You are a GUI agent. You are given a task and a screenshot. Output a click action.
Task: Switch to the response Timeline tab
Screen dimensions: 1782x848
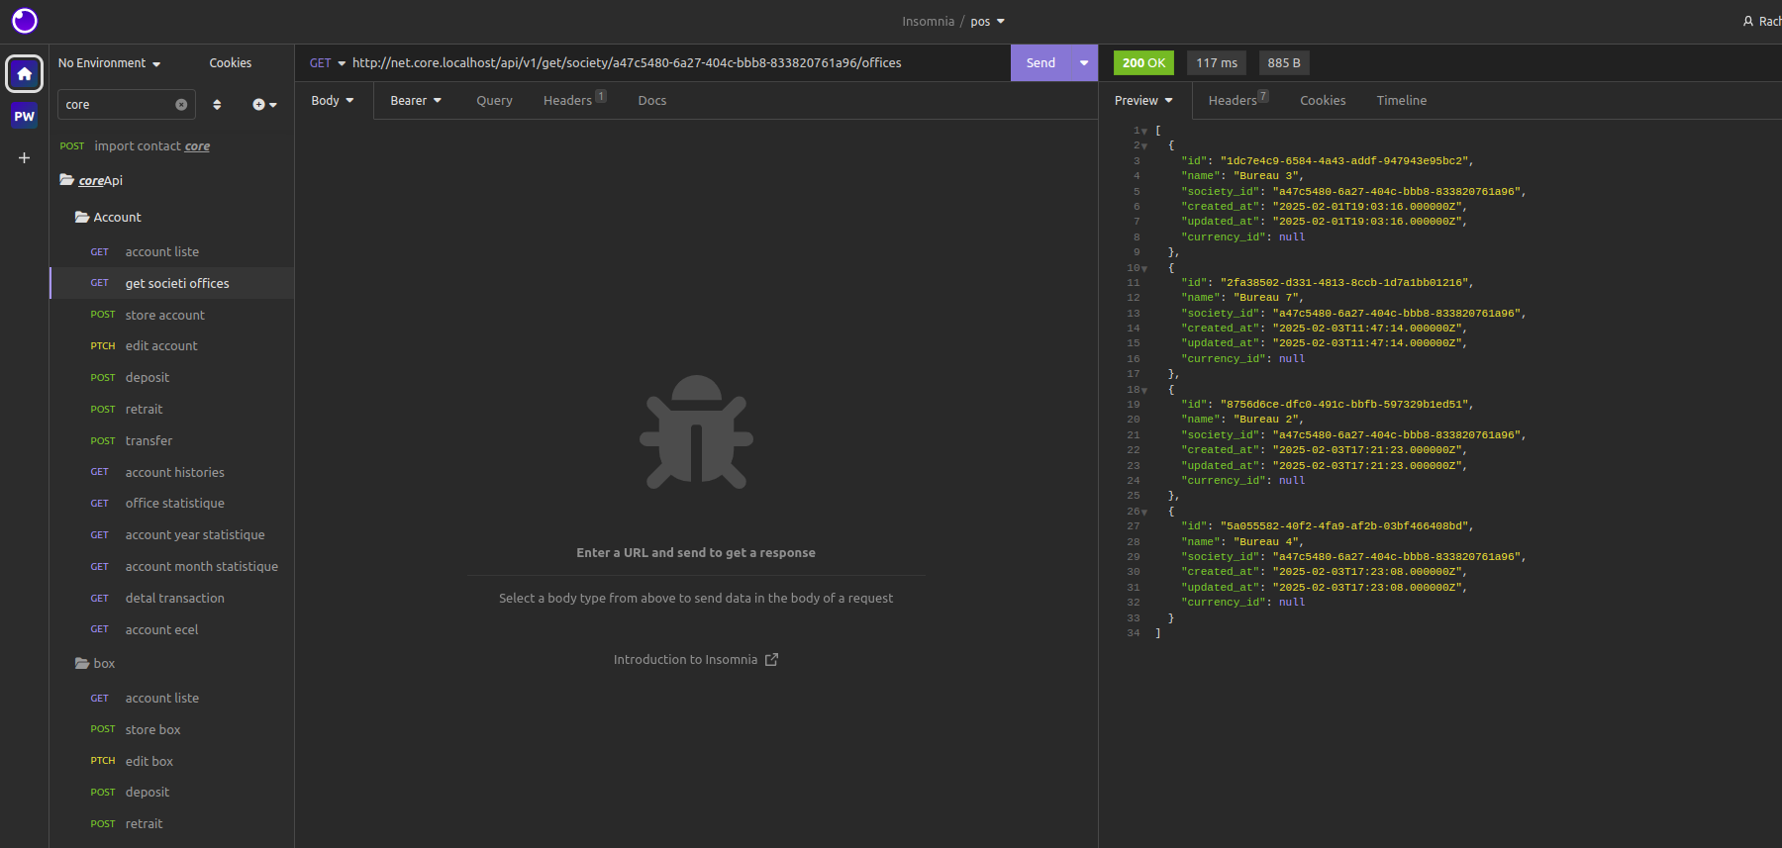tap(1401, 101)
